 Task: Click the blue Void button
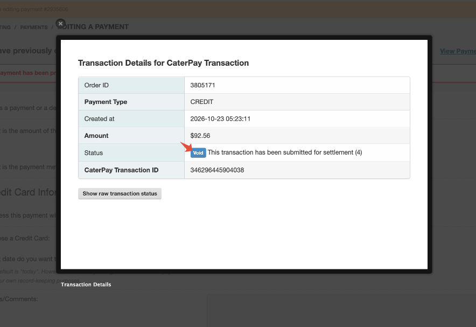pyautogui.click(x=198, y=152)
